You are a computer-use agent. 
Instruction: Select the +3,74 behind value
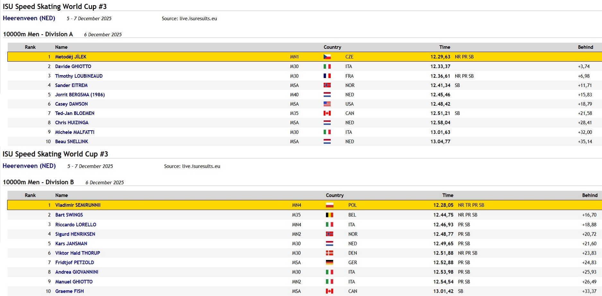pos(584,66)
